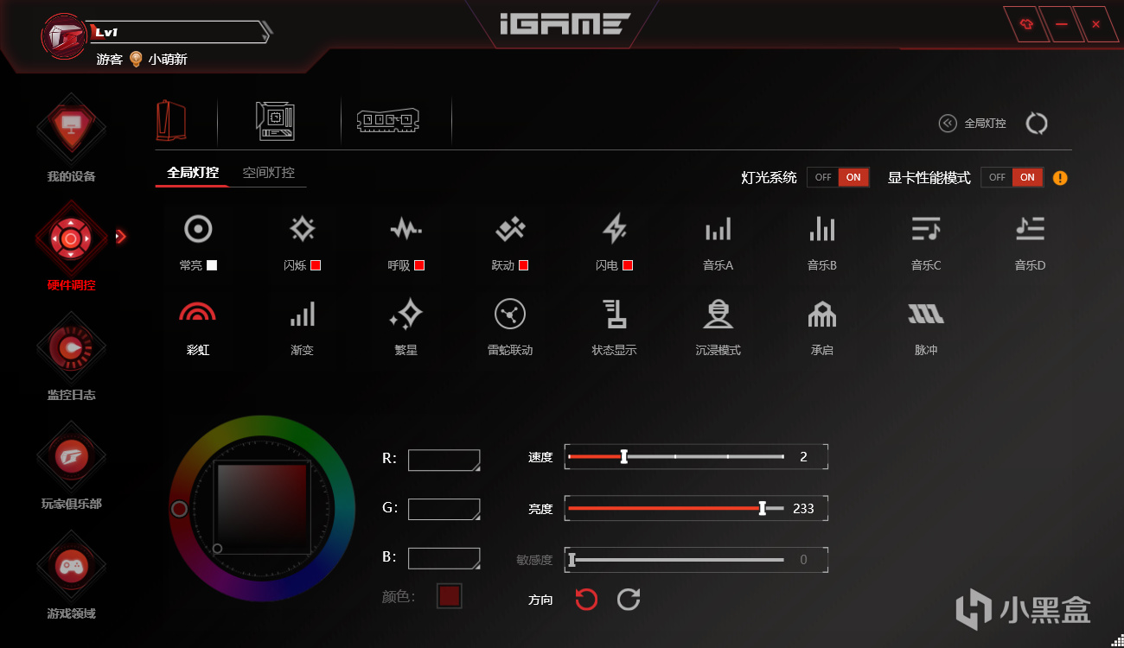The height and width of the screenshot is (648, 1124).
Task: Switch to the 全局灯控 tab
Action: 193,173
